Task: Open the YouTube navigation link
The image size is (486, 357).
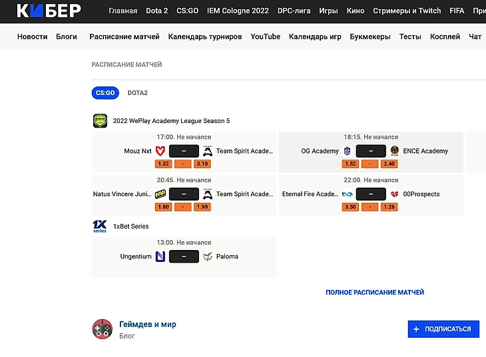Action: [x=266, y=37]
